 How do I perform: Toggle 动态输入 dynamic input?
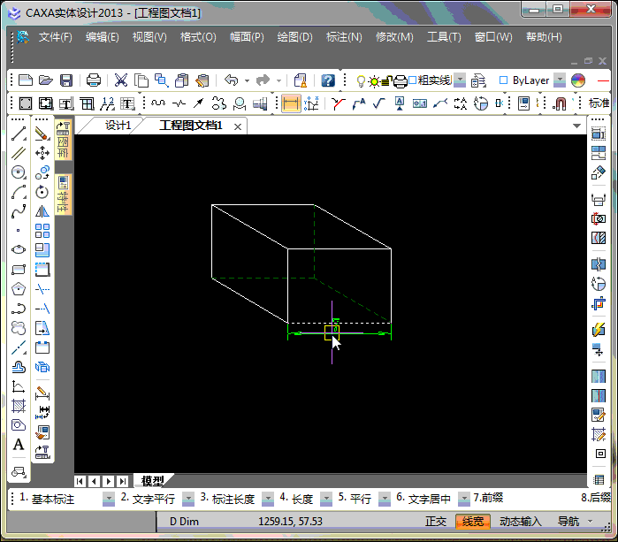coord(520,522)
